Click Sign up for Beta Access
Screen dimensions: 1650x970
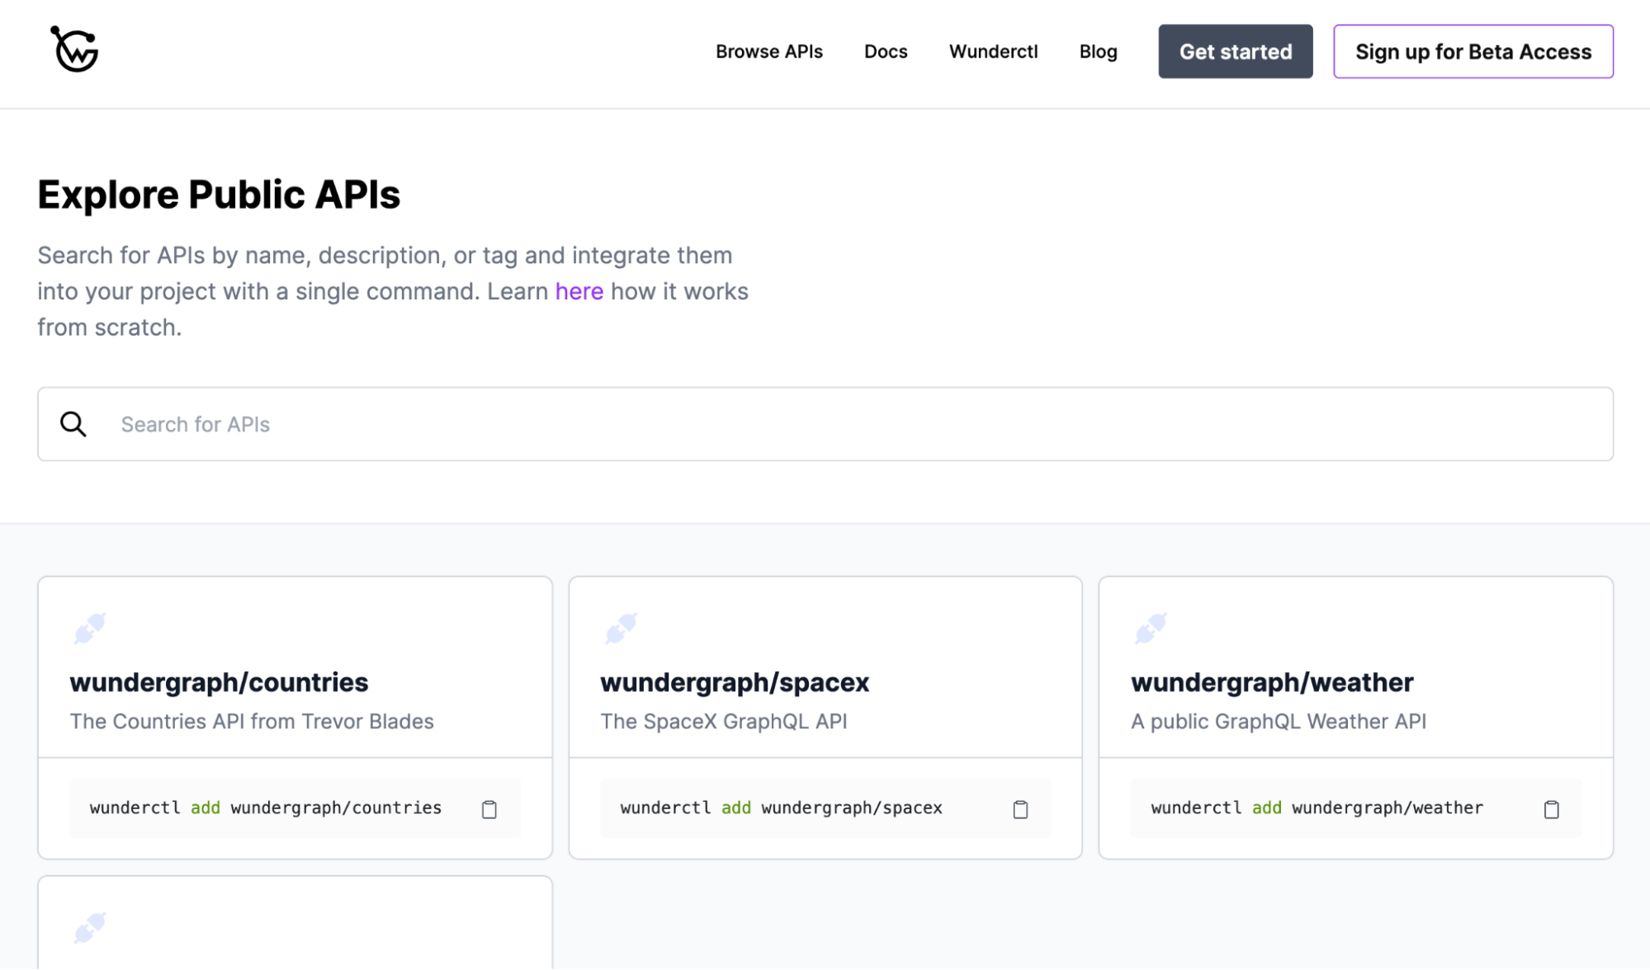1473,51
